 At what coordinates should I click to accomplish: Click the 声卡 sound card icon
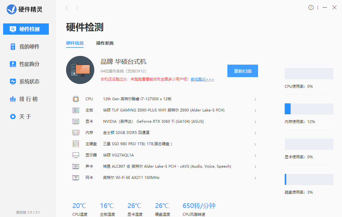coord(76,166)
